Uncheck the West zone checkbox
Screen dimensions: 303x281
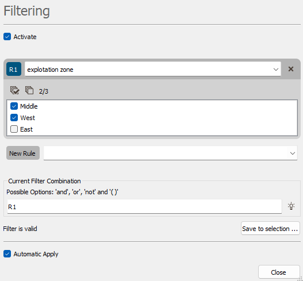tap(14, 118)
